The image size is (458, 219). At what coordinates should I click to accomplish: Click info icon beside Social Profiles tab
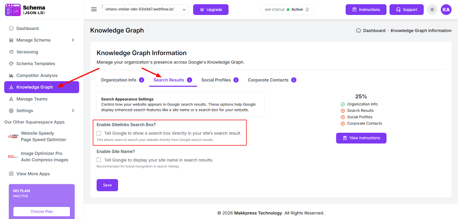click(x=236, y=80)
